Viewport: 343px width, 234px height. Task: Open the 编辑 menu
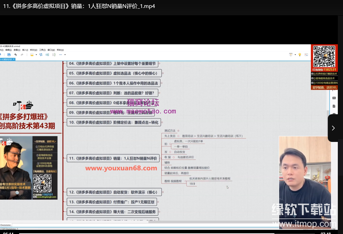point(9,50)
